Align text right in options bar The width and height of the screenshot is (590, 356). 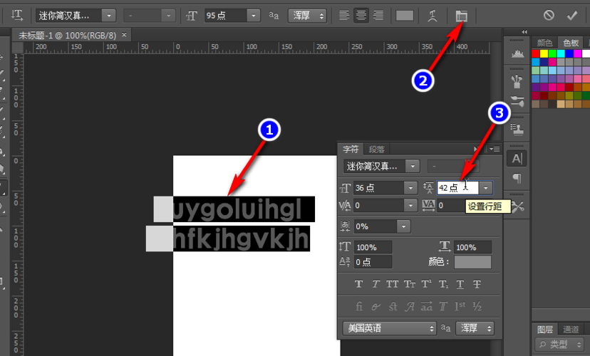coord(378,16)
